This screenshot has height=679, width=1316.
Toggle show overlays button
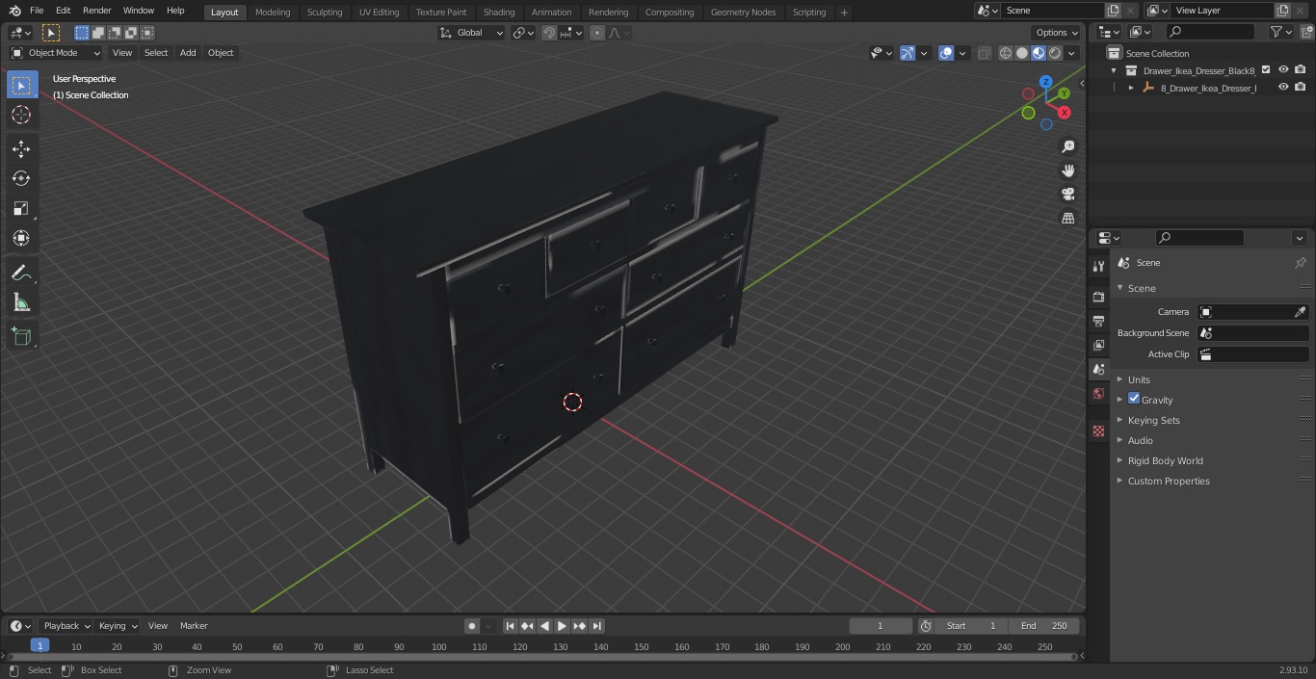pos(946,53)
